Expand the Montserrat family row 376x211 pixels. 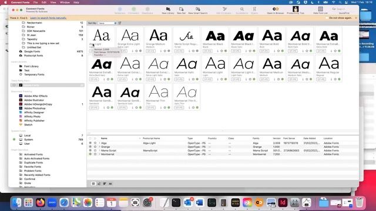click(99, 154)
